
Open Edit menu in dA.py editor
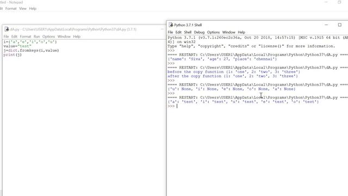pos(14,36)
